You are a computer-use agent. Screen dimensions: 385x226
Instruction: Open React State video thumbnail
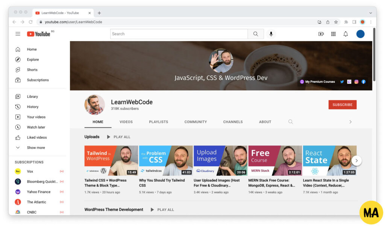tap(330, 161)
